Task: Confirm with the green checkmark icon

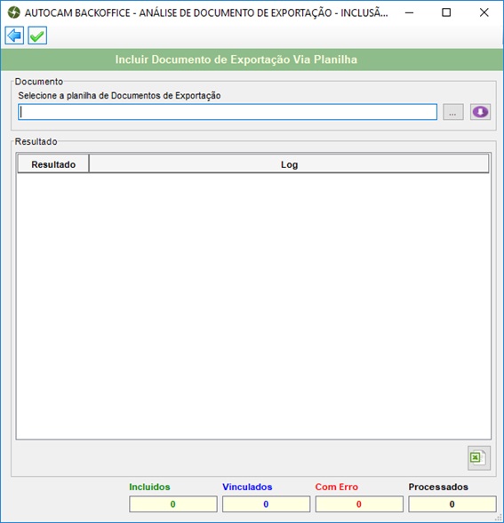Action: [37, 36]
